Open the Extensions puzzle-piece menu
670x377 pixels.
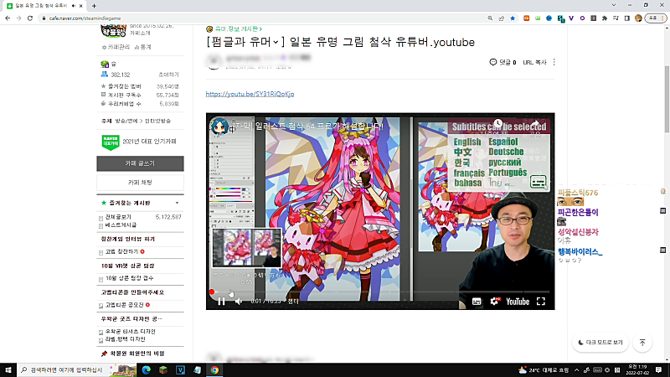tap(605, 18)
